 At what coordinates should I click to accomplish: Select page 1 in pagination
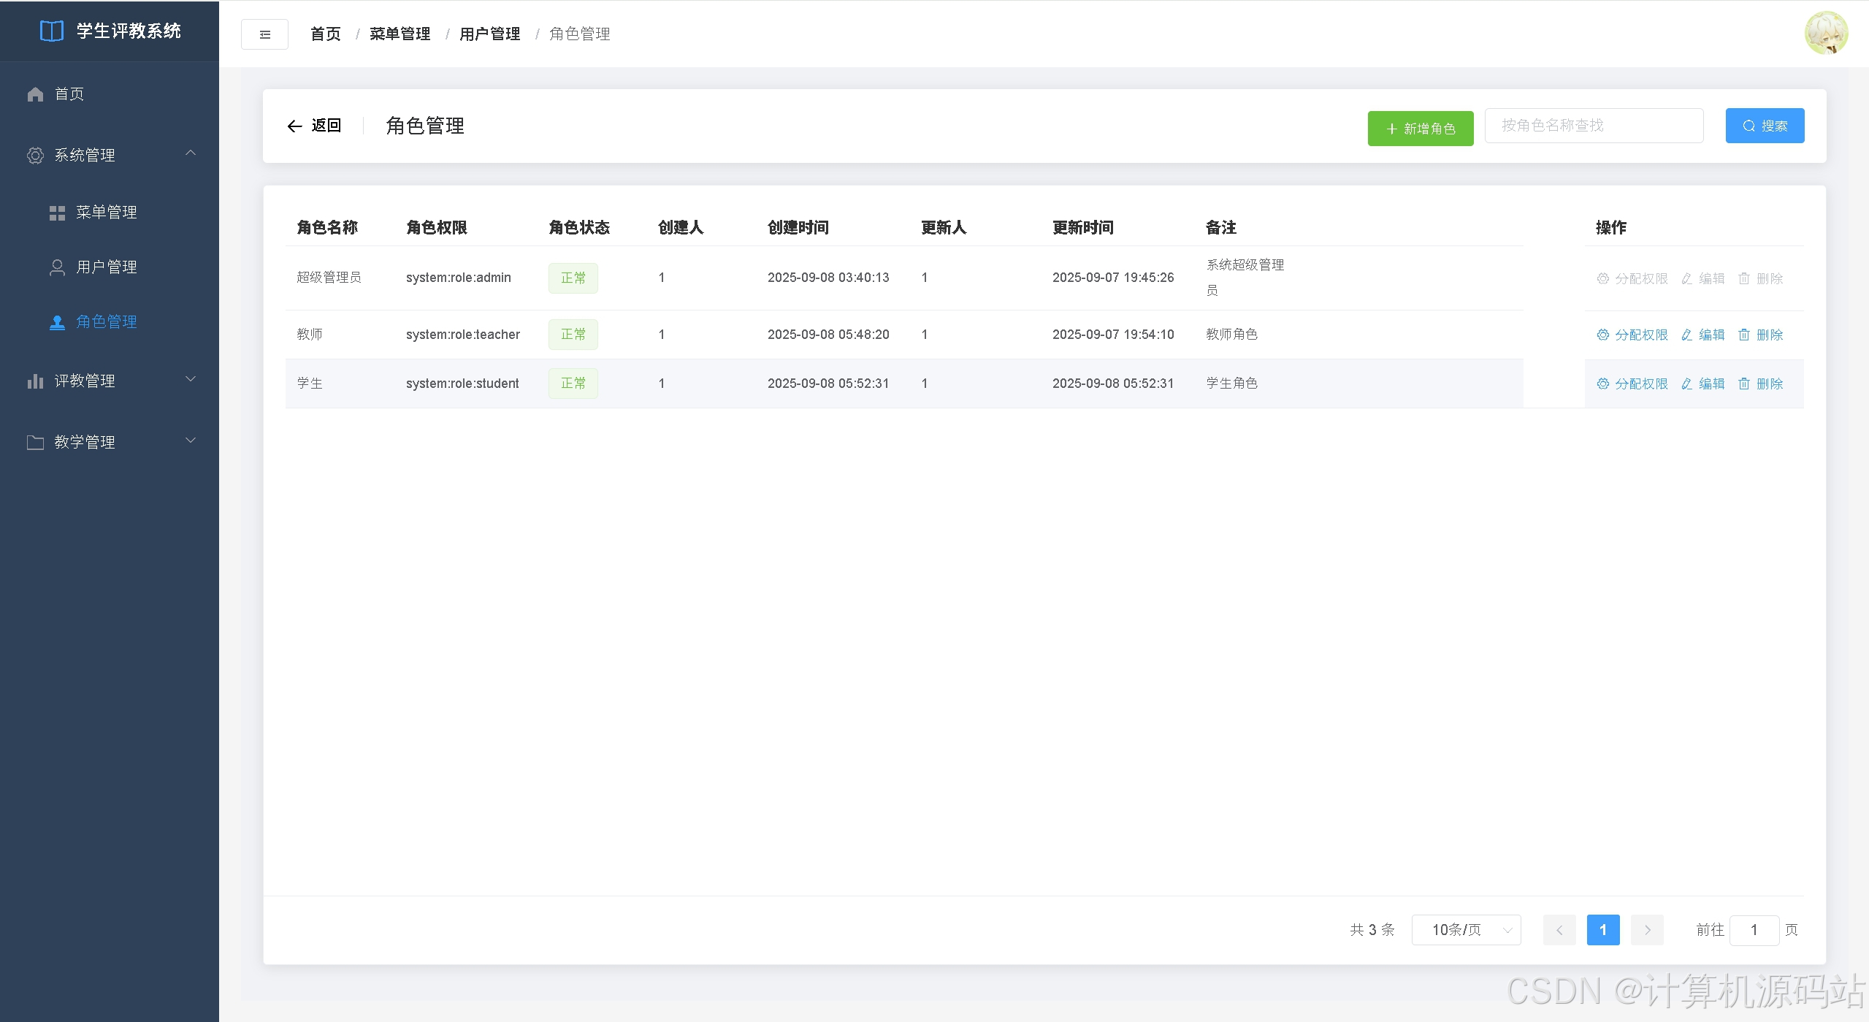click(1603, 930)
